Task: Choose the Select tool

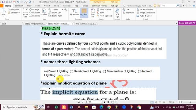Action: (4, 12)
